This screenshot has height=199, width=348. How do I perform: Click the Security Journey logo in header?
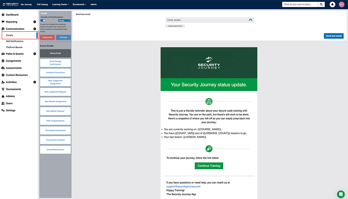point(10,4)
